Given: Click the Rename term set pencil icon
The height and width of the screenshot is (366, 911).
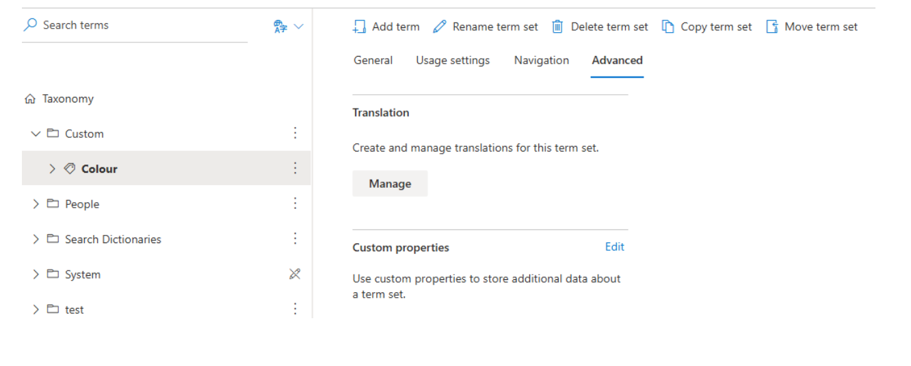Looking at the screenshot, I should [440, 27].
